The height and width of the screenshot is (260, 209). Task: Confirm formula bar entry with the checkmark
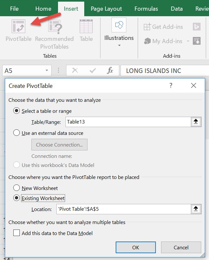tap(92, 70)
